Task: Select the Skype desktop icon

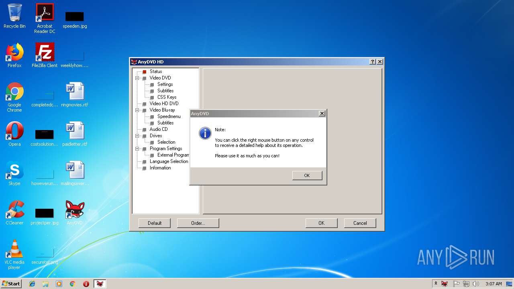Action: 14,173
